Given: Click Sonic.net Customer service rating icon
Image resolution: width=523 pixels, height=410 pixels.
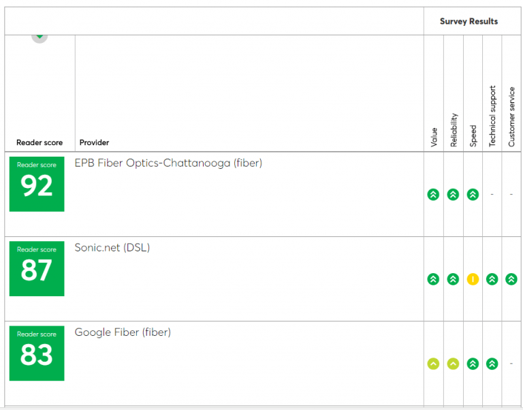Looking at the screenshot, I should coord(511,279).
